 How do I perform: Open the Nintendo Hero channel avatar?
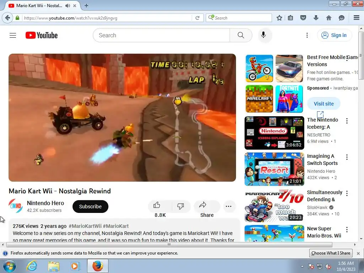click(16, 206)
